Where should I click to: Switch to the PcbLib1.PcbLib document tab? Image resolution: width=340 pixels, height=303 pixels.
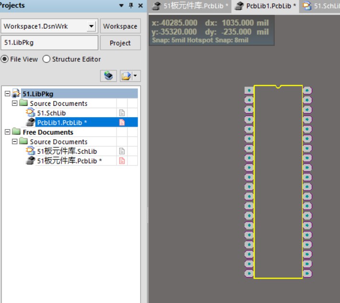click(265, 6)
